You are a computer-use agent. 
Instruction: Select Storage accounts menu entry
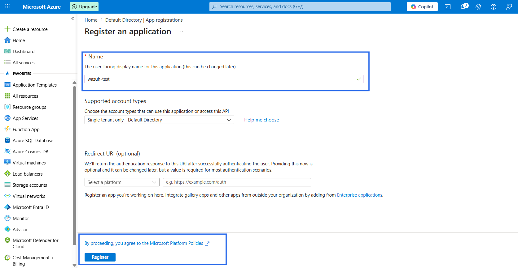(x=30, y=185)
